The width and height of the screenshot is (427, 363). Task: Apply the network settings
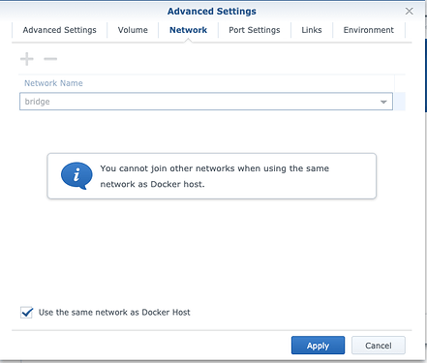(318, 346)
